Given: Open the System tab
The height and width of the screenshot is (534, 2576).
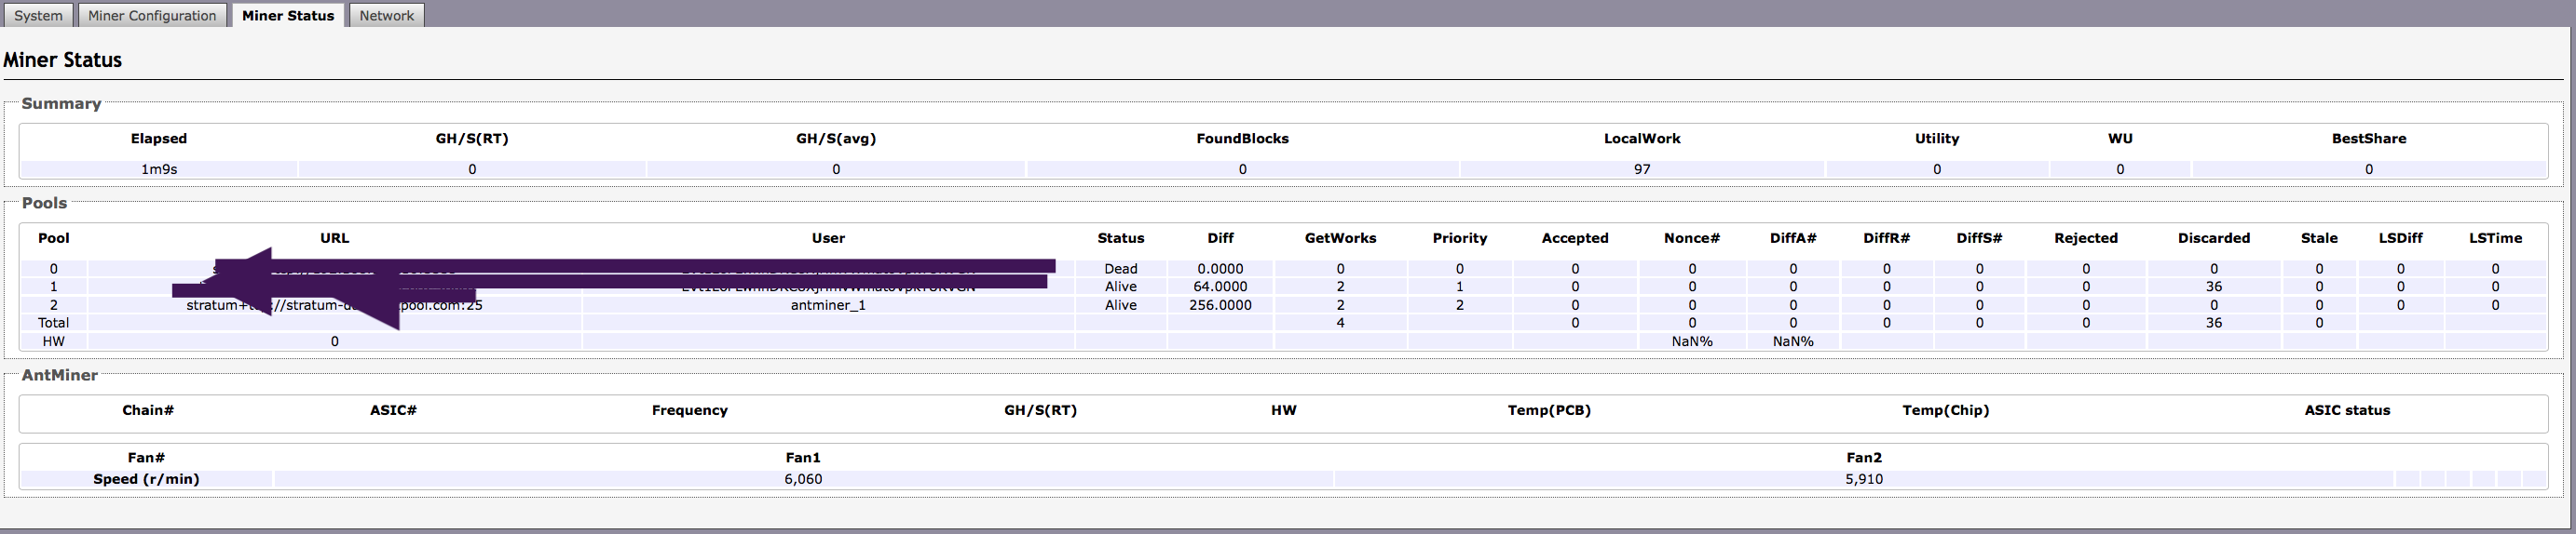Looking at the screenshot, I should tap(38, 15).
